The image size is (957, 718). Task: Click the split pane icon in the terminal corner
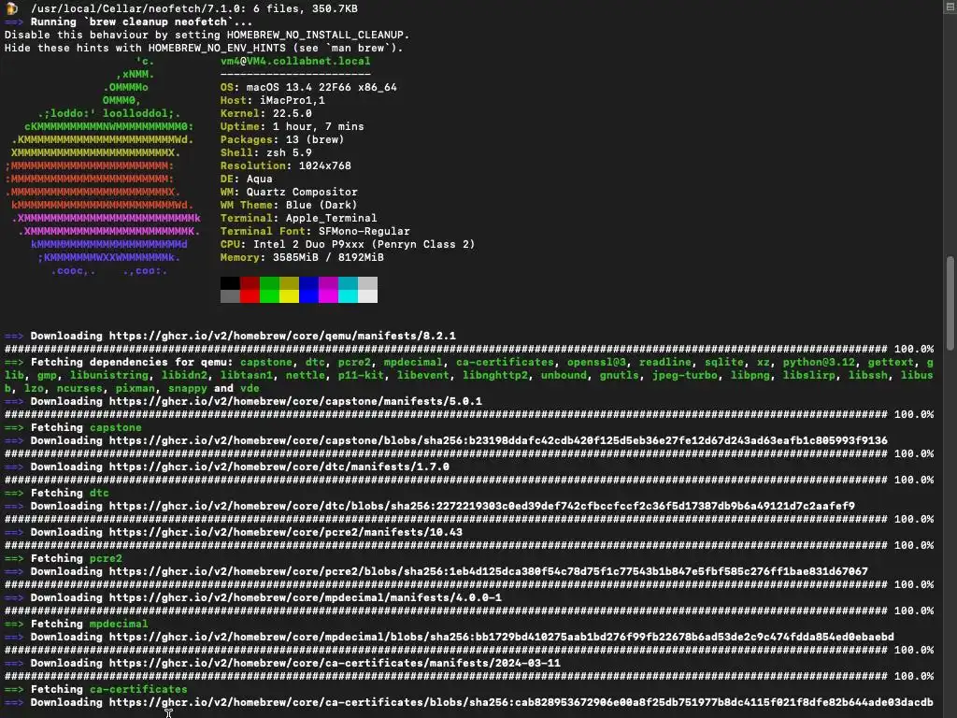coord(950,7)
